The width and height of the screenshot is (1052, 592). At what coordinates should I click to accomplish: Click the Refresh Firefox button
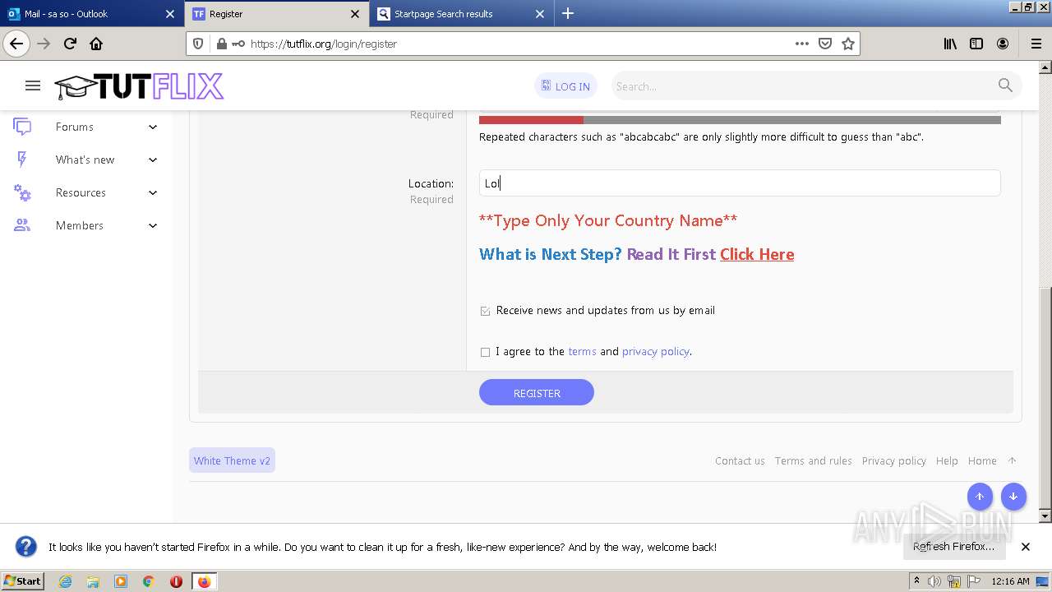point(953,547)
